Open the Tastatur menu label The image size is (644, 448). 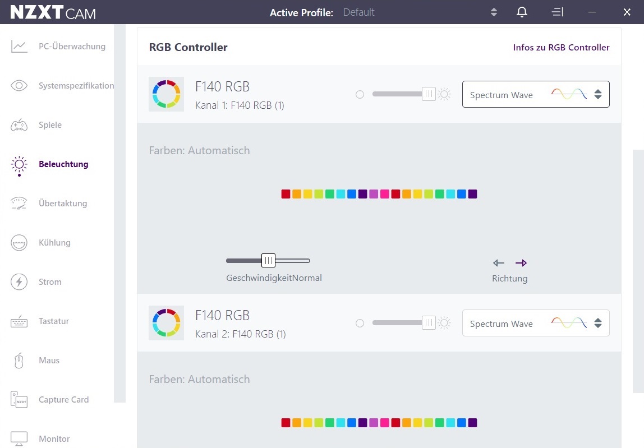pos(54,321)
